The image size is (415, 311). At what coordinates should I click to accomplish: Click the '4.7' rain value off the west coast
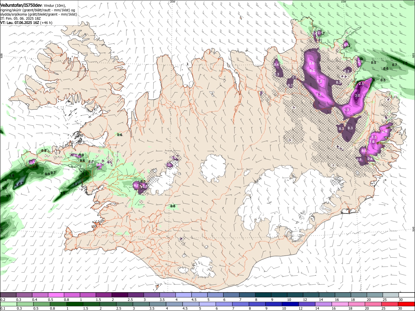(21, 184)
